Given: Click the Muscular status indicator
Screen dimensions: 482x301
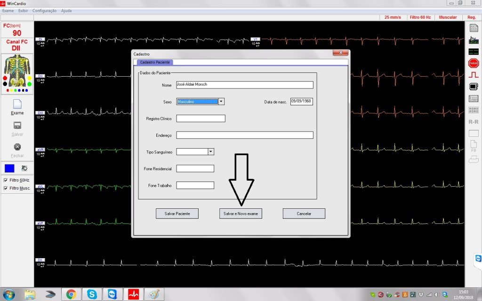Looking at the screenshot, I should [x=448, y=17].
